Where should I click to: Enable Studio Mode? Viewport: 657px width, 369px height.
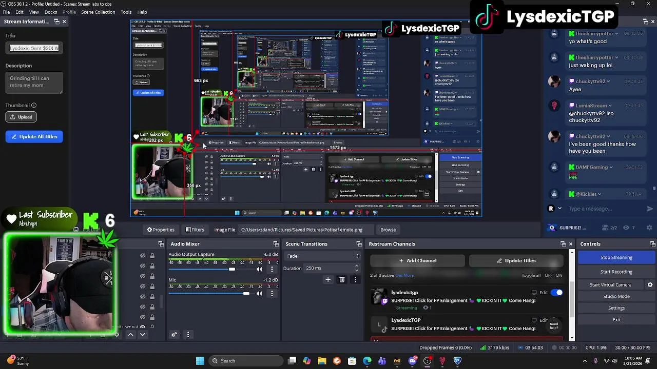click(x=616, y=296)
